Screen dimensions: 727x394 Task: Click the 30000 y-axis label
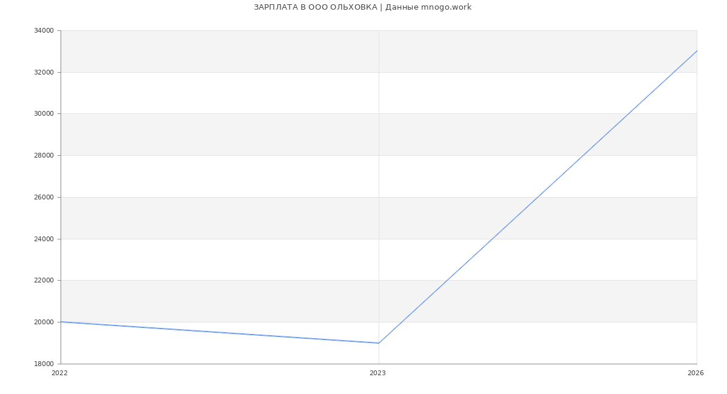tap(44, 114)
